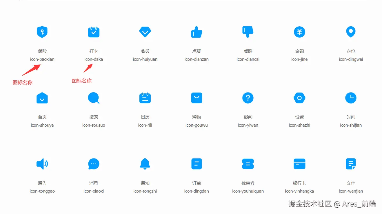Screen dimensions: 382x214
Task: Click the huiyuan diamond member icon
Action: 145,32
